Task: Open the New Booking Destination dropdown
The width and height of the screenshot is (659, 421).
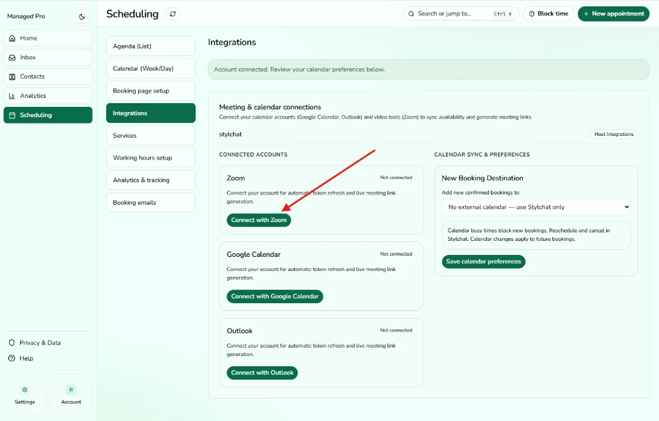Action: pos(536,207)
